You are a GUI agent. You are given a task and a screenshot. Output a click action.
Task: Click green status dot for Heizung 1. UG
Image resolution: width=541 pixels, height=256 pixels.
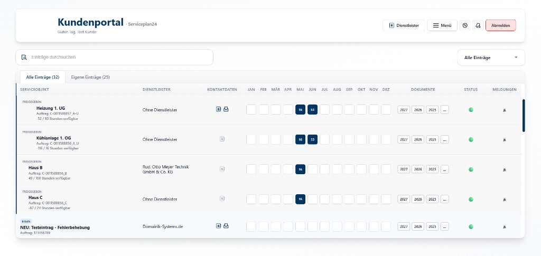tap(471, 110)
